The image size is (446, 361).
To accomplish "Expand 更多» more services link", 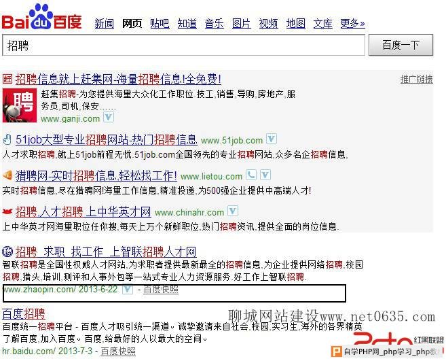I will (x=352, y=23).
